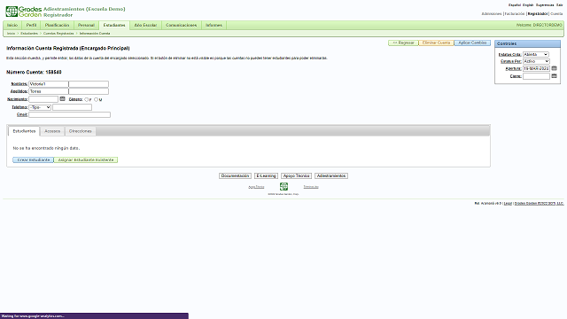Select gender M radio button
Viewport: 567px width, 319px height.
pyautogui.click(x=97, y=99)
